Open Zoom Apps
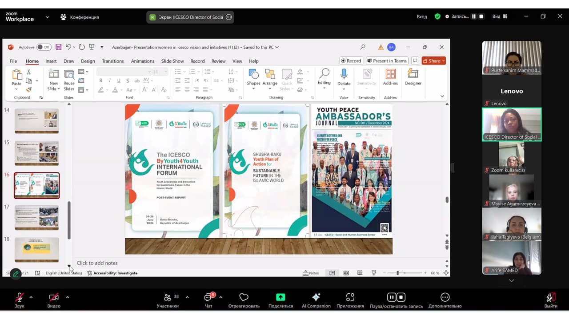Image resolution: width=569 pixels, height=320 pixels. (350, 300)
